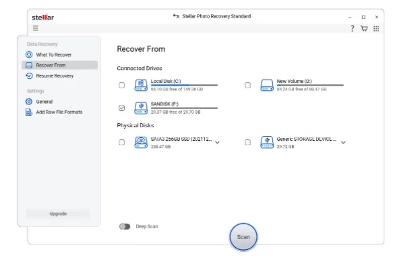
Task: Open the help question mark icon
Action: (352, 28)
